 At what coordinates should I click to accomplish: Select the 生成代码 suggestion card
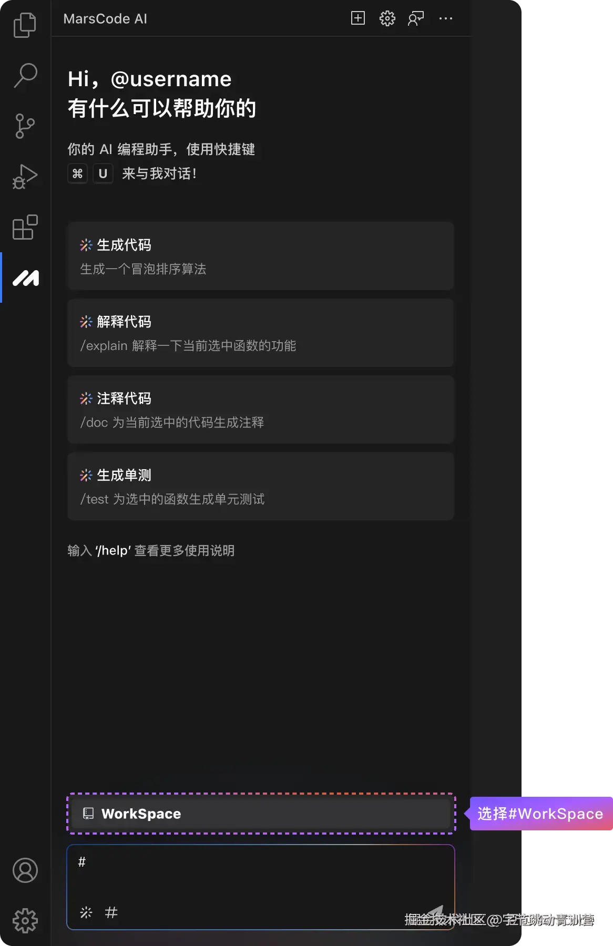(260, 256)
